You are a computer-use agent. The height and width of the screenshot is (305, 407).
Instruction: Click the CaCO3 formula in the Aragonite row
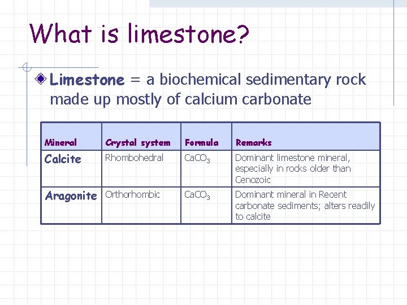[197, 195]
